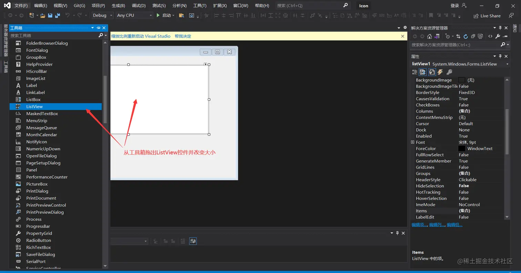Click Categorized view icon in Properties panel

[415, 72]
